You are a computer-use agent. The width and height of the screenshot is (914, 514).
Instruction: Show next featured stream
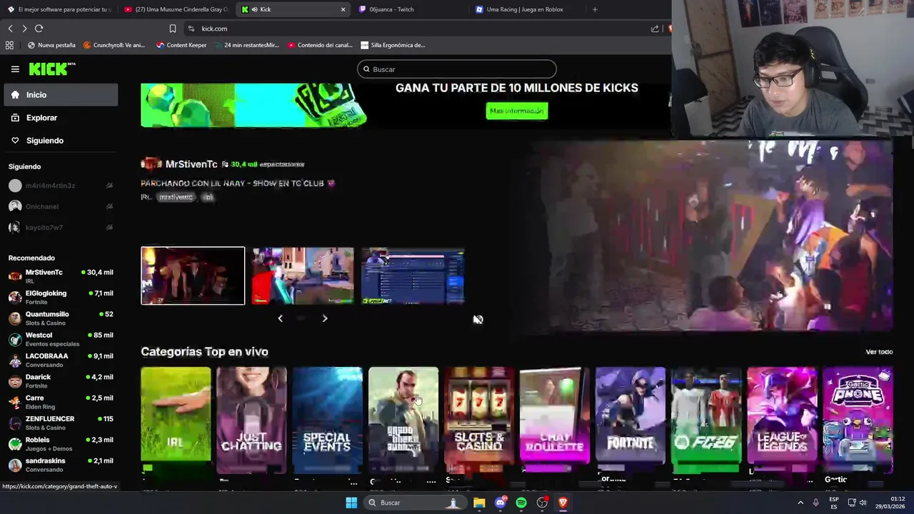point(324,318)
